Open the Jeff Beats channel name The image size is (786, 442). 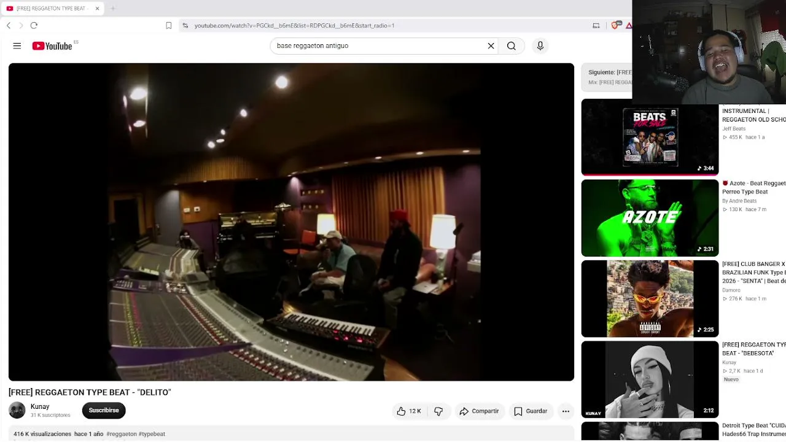pos(734,129)
